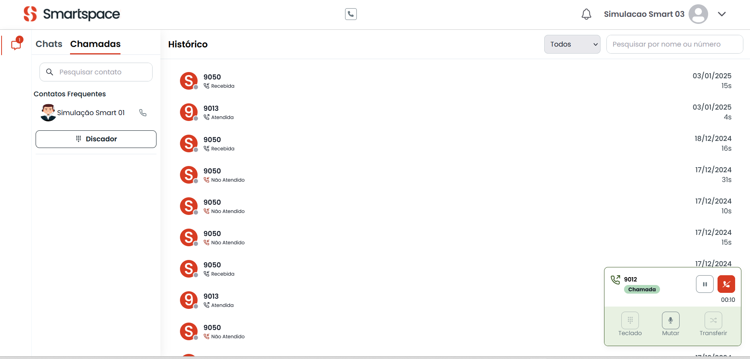This screenshot has height=359, width=750.
Task: Click the Simulacao Smart 03 profile avatar
Action: click(x=698, y=14)
